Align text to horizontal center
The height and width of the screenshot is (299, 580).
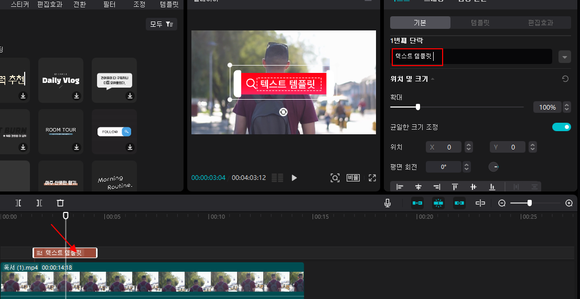point(418,187)
